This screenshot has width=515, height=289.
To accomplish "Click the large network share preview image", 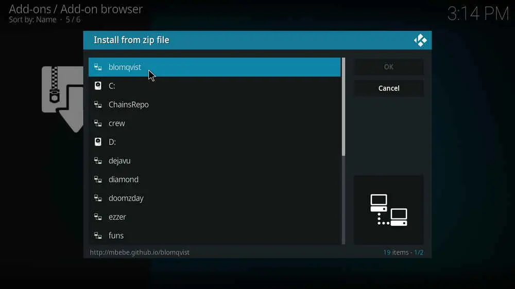I will [x=388, y=210].
